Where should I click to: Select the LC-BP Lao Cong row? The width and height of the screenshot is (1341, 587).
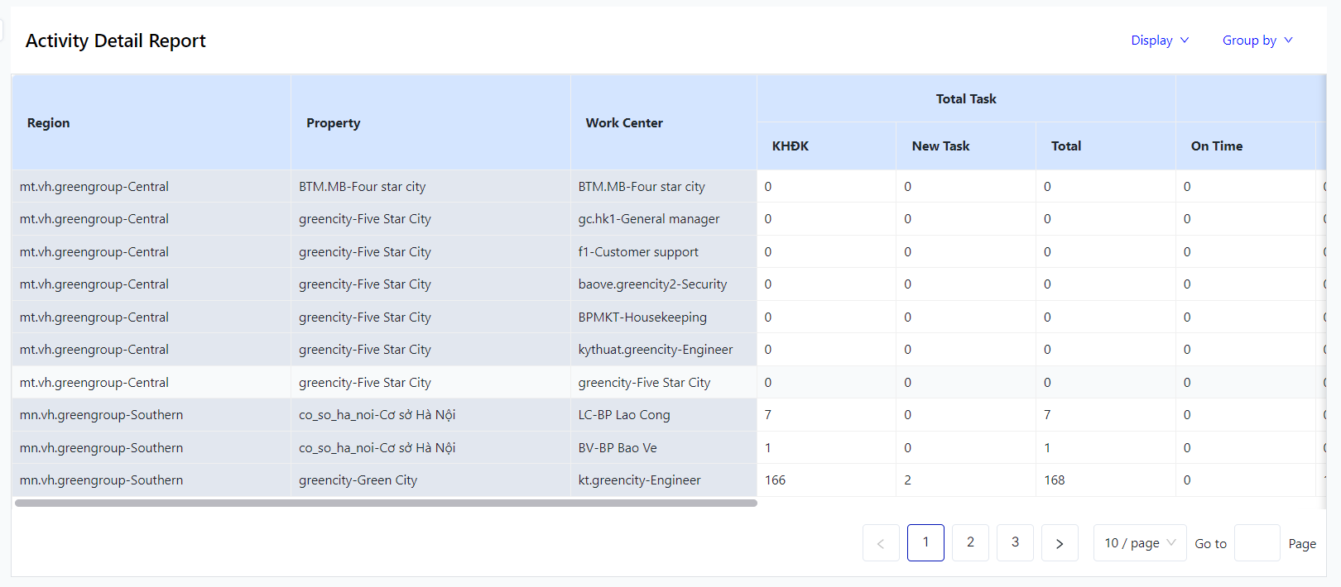click(624, 415)
